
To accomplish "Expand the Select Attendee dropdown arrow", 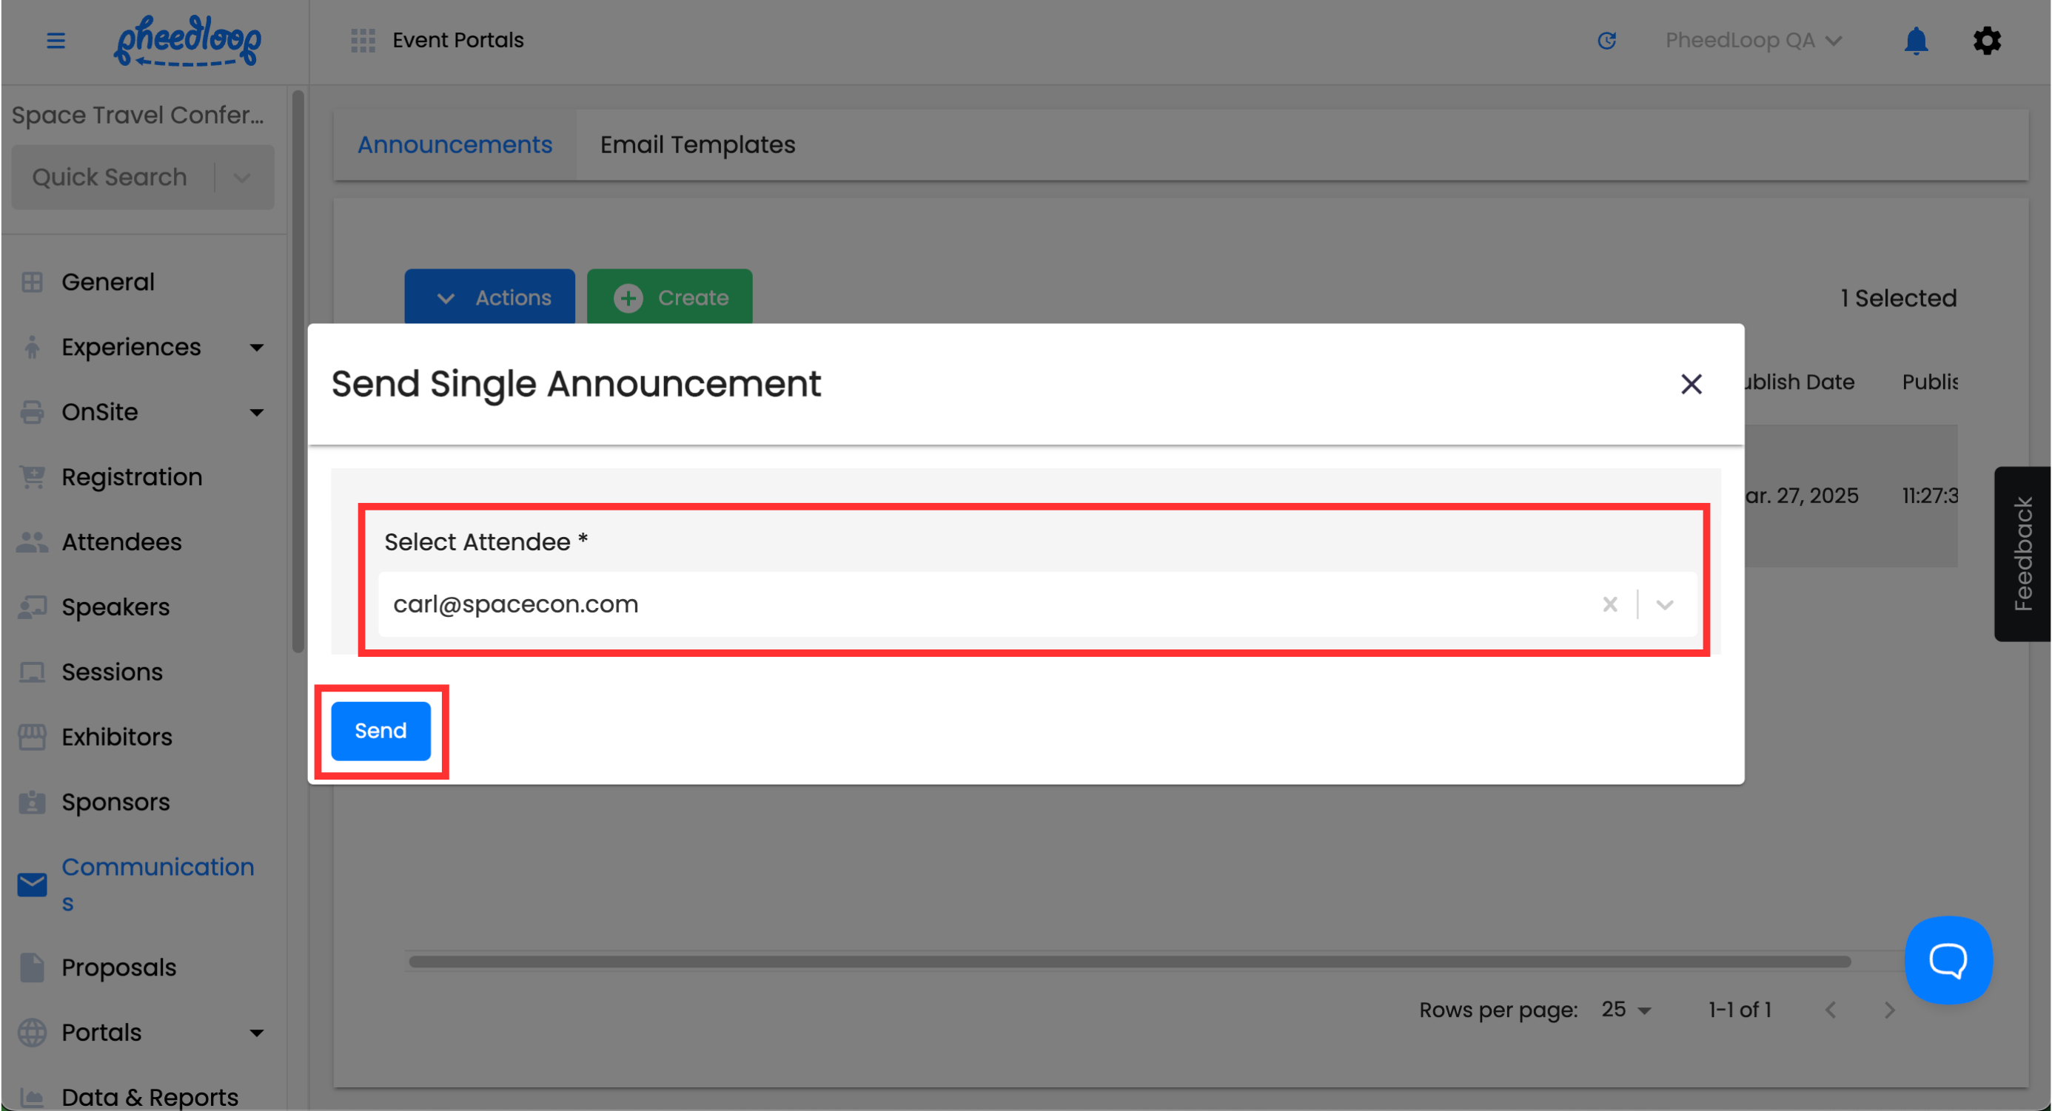I will 1664,604.
